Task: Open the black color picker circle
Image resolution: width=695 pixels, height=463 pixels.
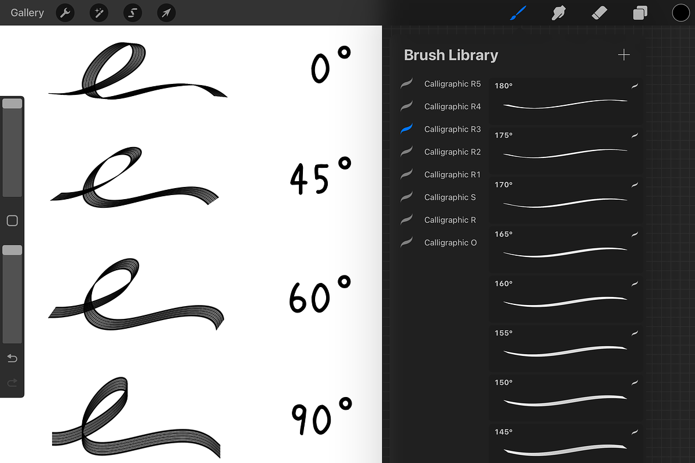Action: coord(681,13)
